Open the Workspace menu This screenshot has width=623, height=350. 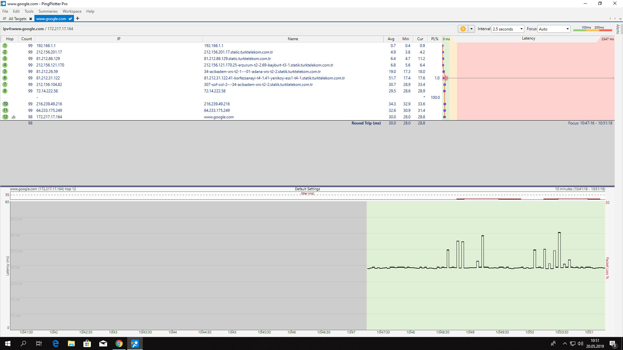(x=72, y=11)
